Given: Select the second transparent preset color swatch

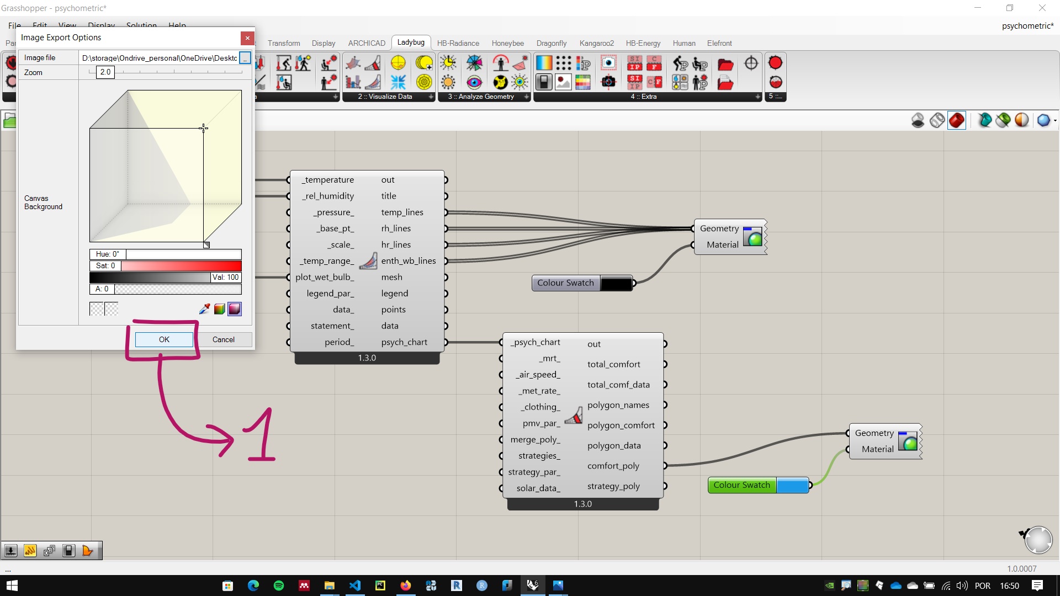Looking at the screenshot, I should (112, 309).
